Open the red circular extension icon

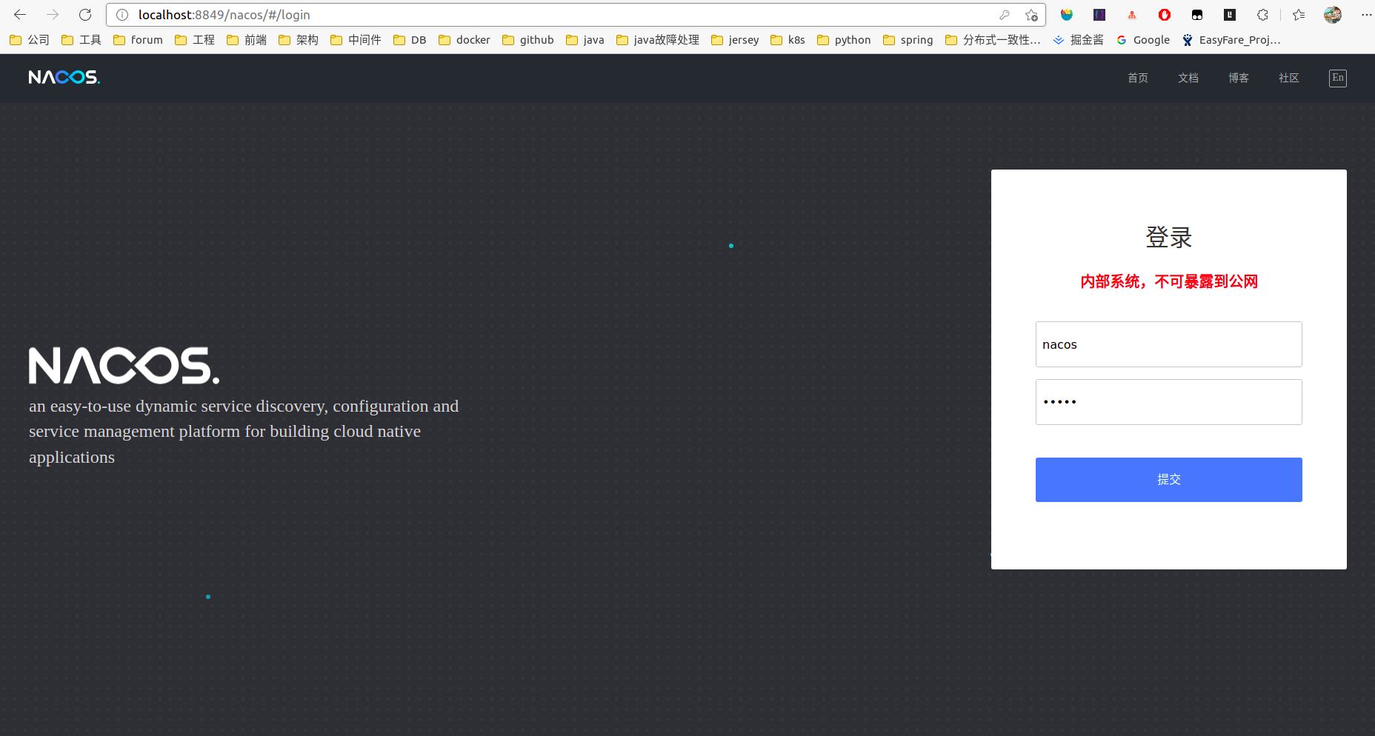(1165, 15)
